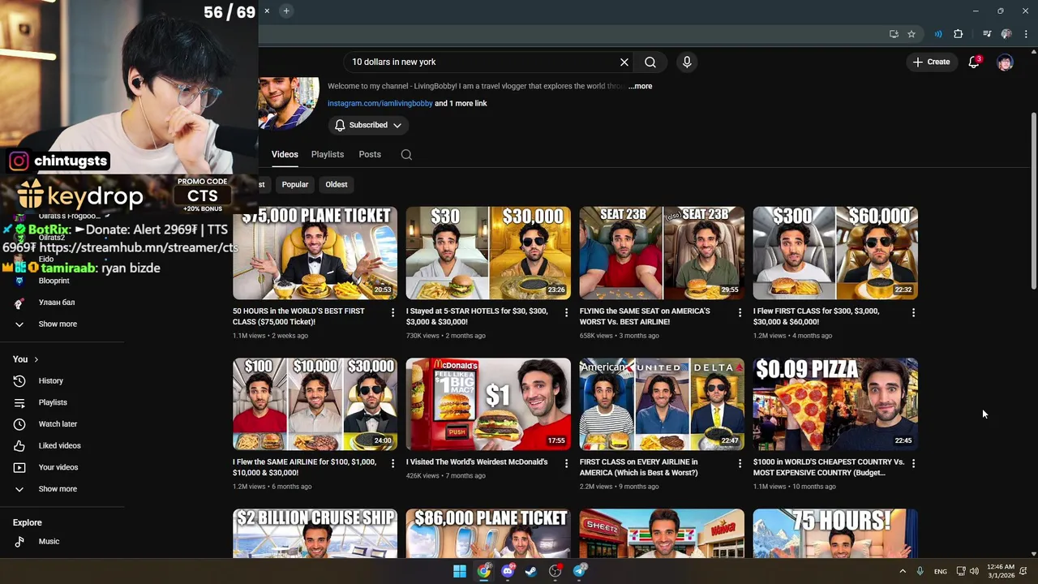Open options menu for 5-STAR HOTELS video
This screenshot has height=584, width=1038.
point(567,312)
